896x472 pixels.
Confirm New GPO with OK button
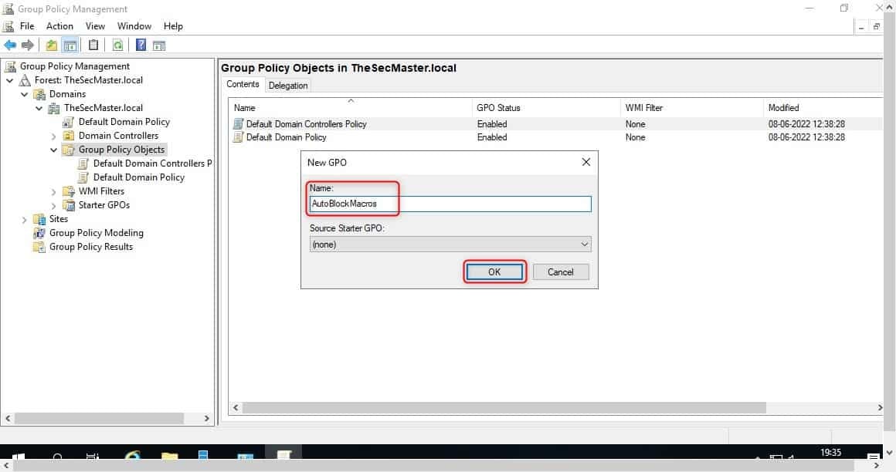tap(494, 272)
